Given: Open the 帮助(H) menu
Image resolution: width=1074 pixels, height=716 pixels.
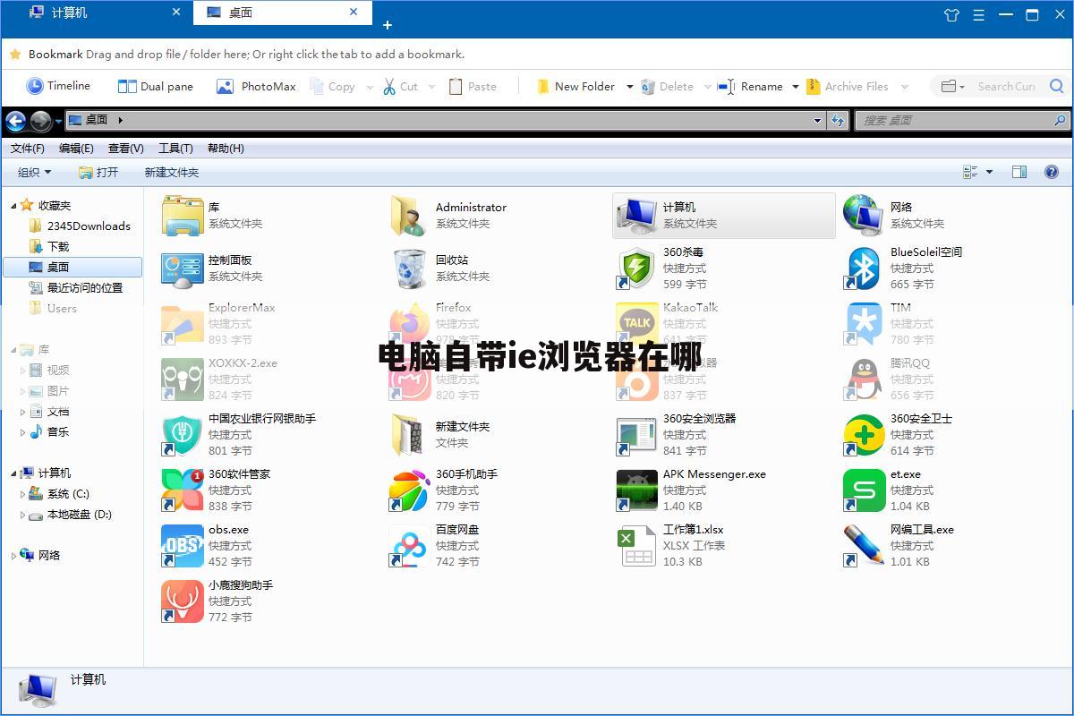Looking at the screenshot, I should pyautogui.click(x=226, y=148).
